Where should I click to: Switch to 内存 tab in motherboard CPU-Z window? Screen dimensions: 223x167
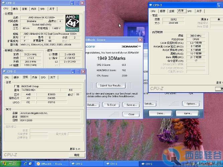tap(34, 77)
